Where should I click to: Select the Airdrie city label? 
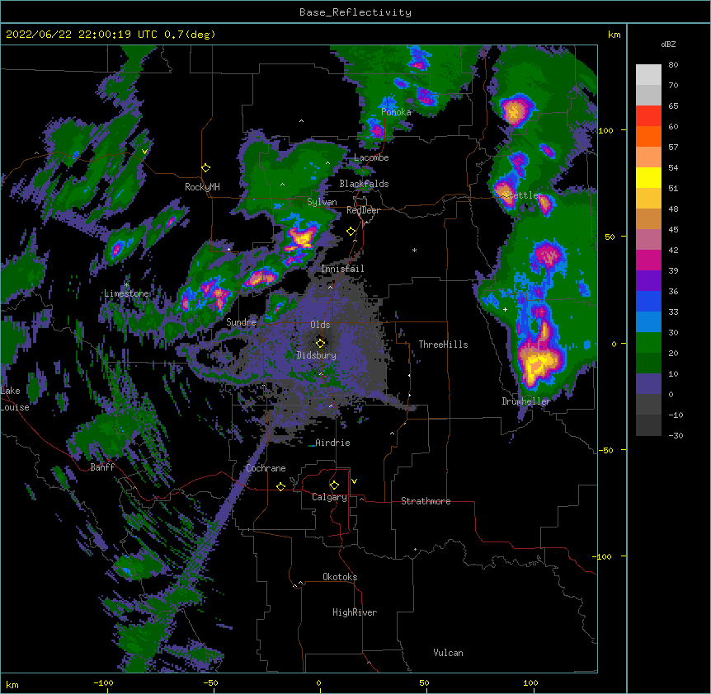[x=332, y=443]
